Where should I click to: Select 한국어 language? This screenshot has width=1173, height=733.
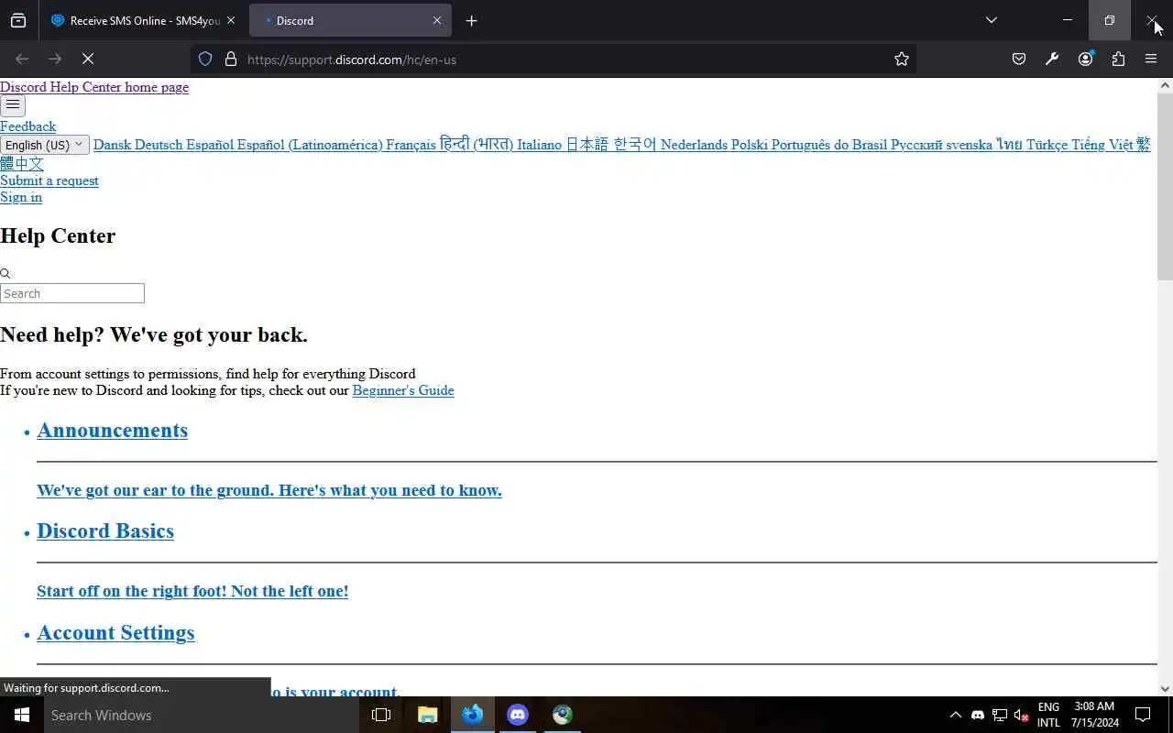[x=635, y=145]
